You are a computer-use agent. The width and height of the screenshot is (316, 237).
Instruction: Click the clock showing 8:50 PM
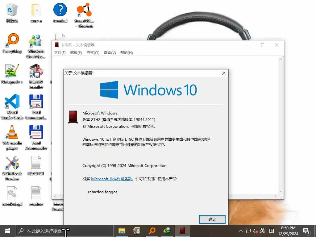(288, 231)
